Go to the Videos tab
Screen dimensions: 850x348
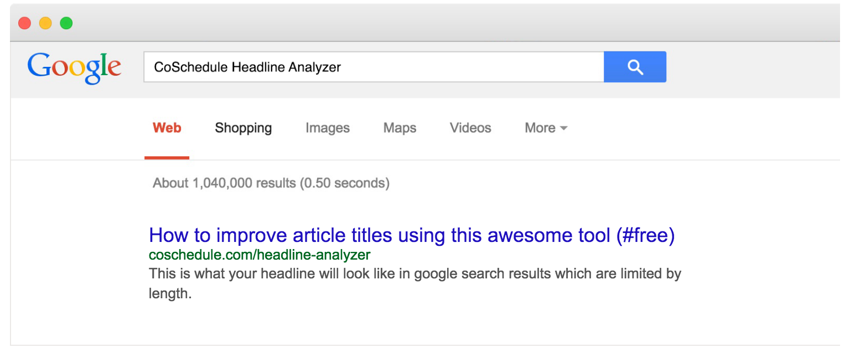[x=470, y=128]
